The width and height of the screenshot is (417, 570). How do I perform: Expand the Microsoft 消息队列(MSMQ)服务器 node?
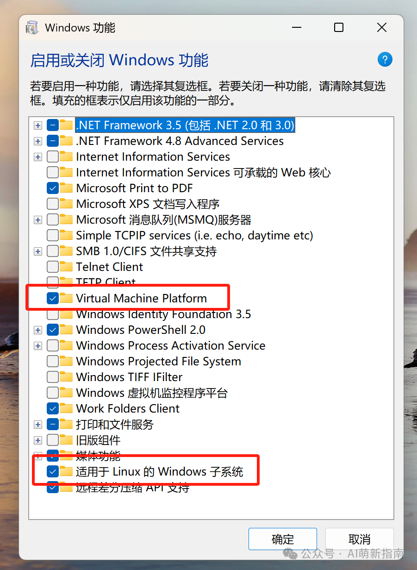pyautogui.click(x=38, y=219)
